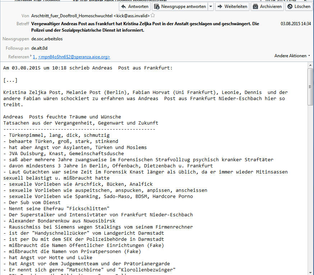Click the quoted ellipsis [...] line

coord(10,80)
